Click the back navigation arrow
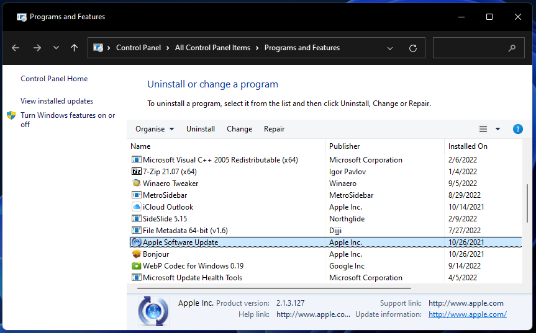This screenshot has height=333, width=536. (x=16, y=48)
